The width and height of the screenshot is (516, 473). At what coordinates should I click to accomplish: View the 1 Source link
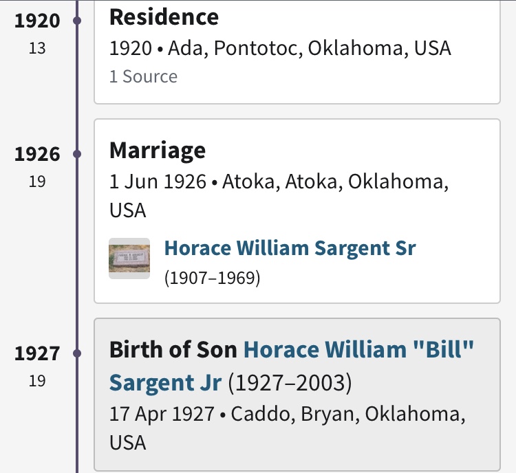coord(143,76)
